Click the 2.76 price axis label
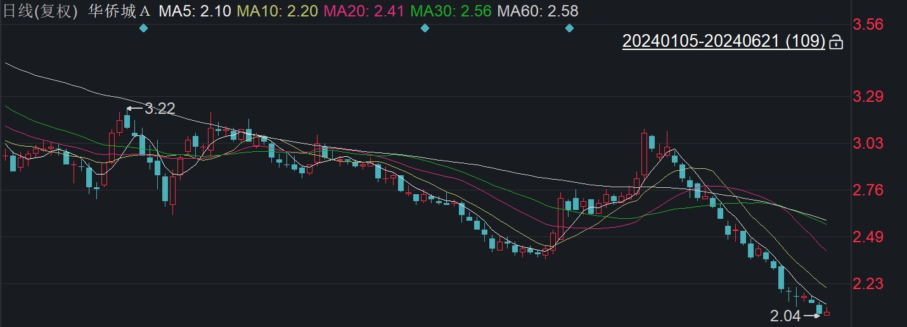The height and width of the screenshot is (327, 907). coord(868,190)
